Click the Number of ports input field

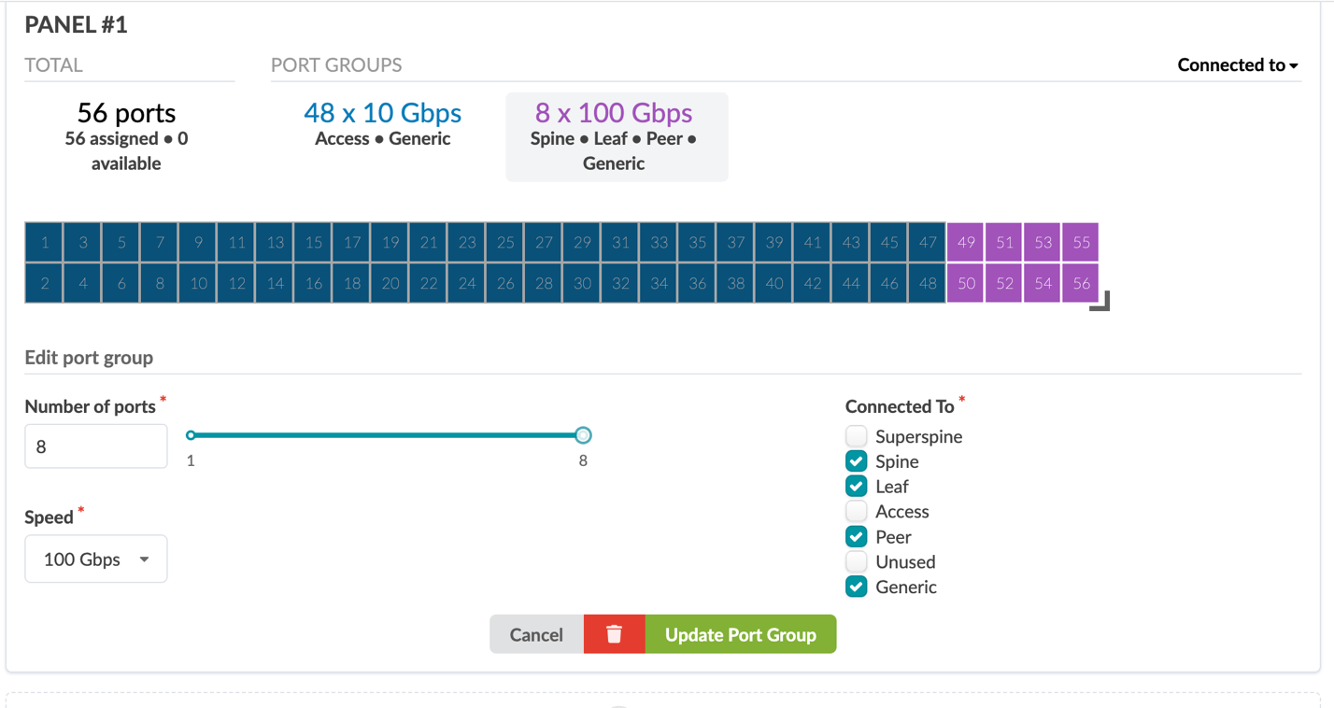96,446
